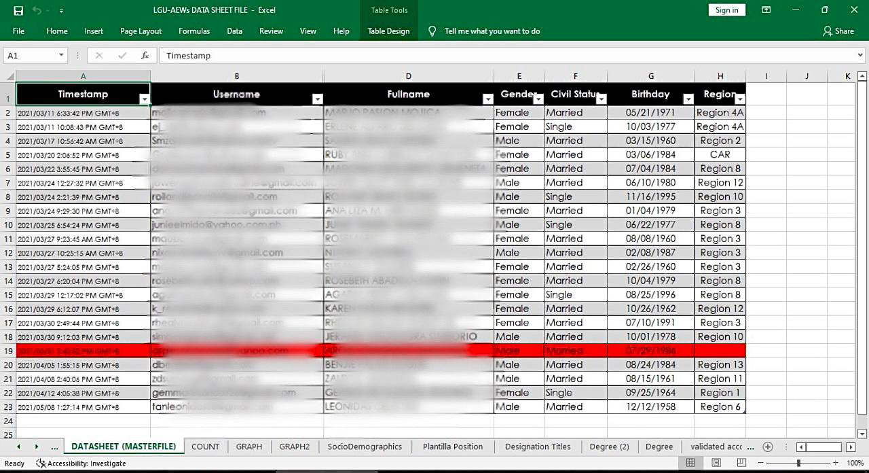Click the Name Box showing A1
Image resolution: width=869 pixels, height=473 pixels.
point(31,56)
